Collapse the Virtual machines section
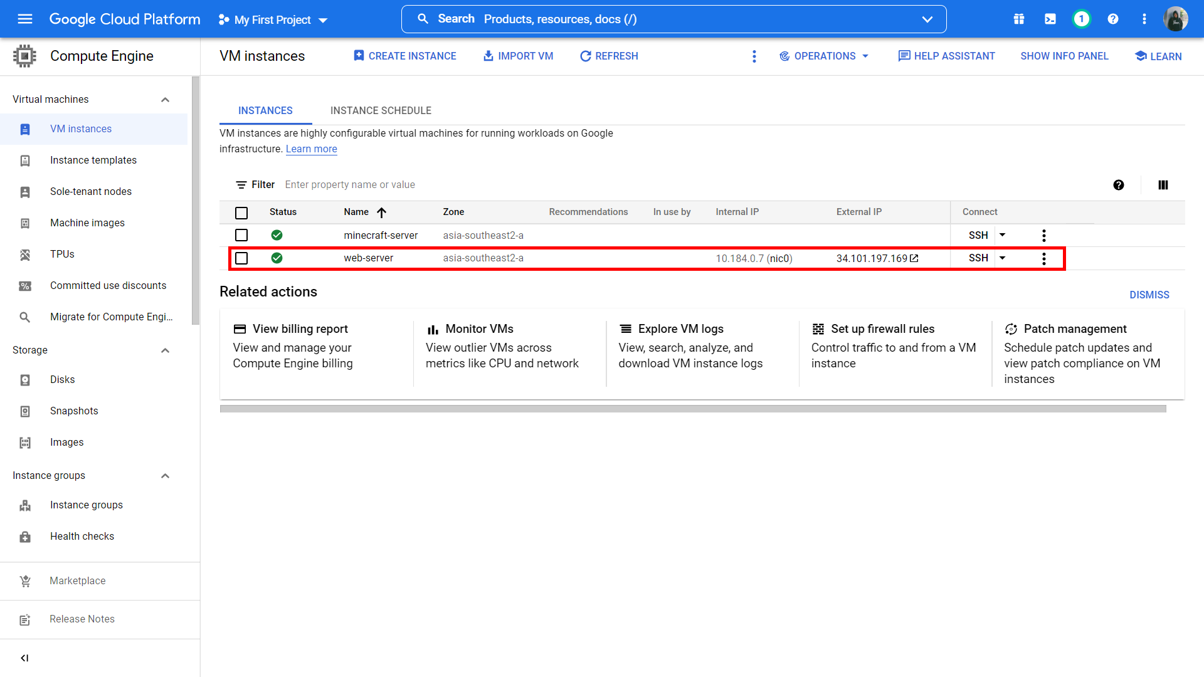Image resolution: width=1204 pixels, height=677 pixels. [x=165, y=99]
